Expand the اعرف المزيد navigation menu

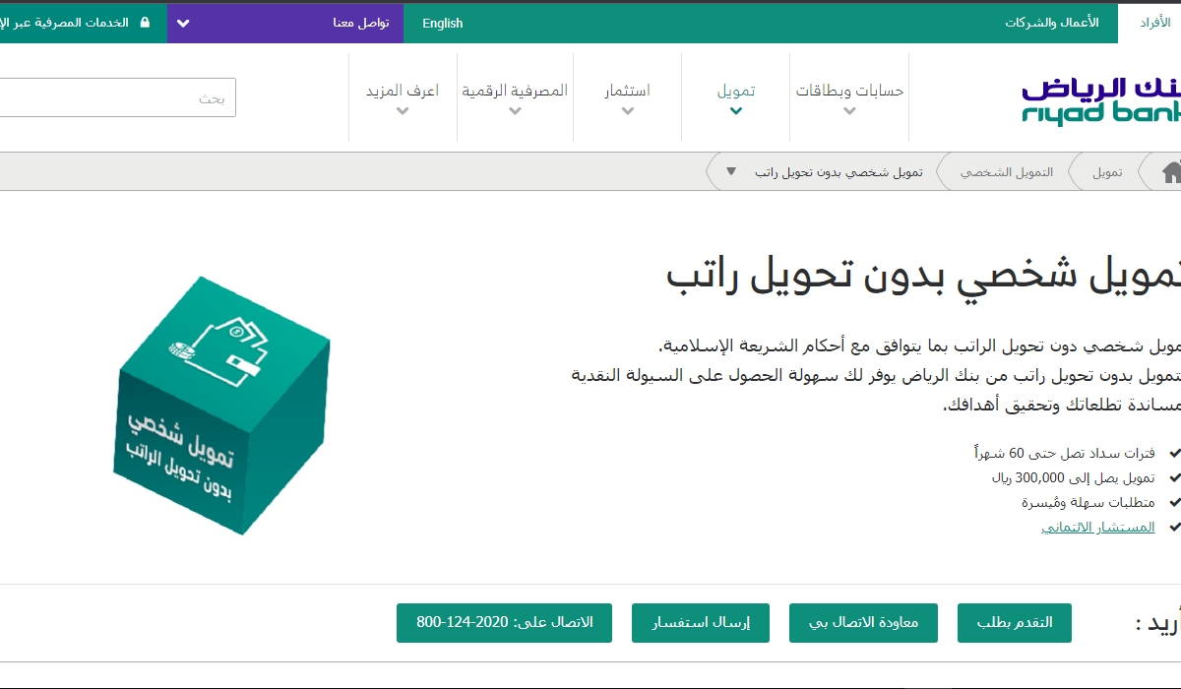[403, 97]
